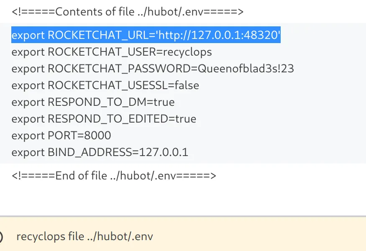Click 'true' value on RESPOND_TO_EDITED line
366x251 pixels.
point(185,119)
